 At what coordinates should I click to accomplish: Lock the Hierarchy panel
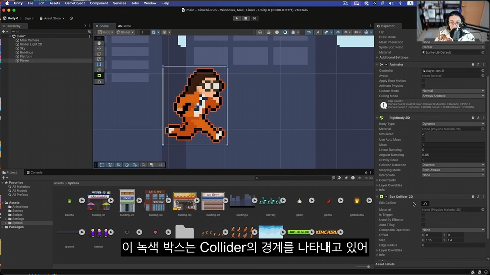85,26
